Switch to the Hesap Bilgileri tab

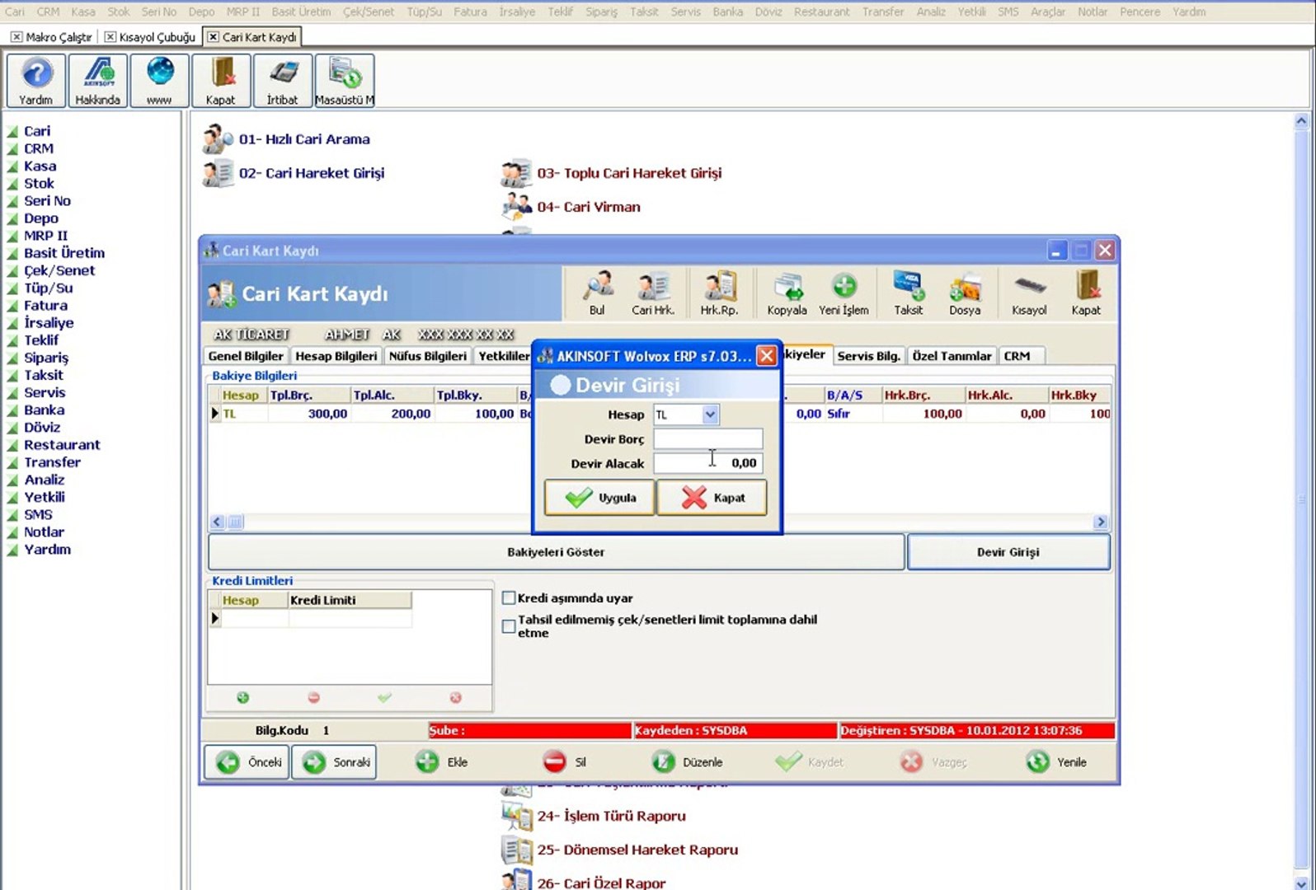[336, 356]
